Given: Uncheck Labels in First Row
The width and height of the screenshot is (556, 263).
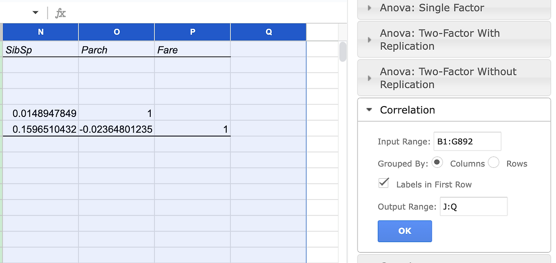Looking at the screenshot, I should 384,183.
